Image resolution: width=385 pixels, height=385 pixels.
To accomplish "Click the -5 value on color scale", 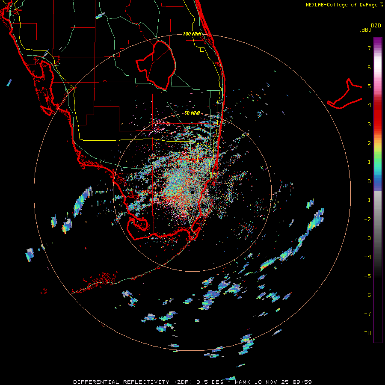I will [x=367, y=276].
